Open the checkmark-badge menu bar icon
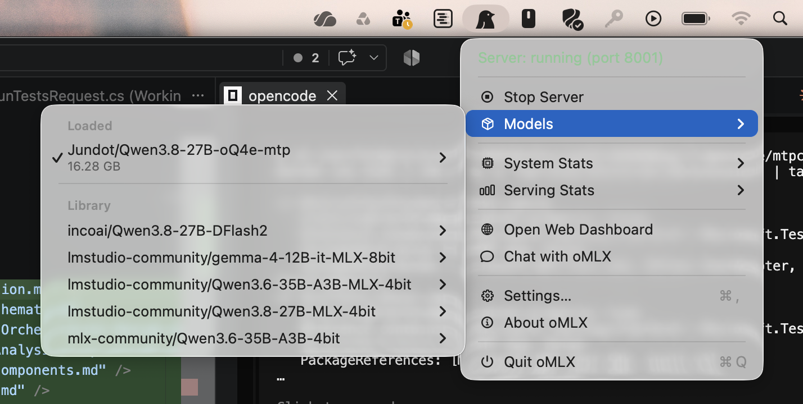Viewport: 803px width, 404px height. tap(572, 19)
